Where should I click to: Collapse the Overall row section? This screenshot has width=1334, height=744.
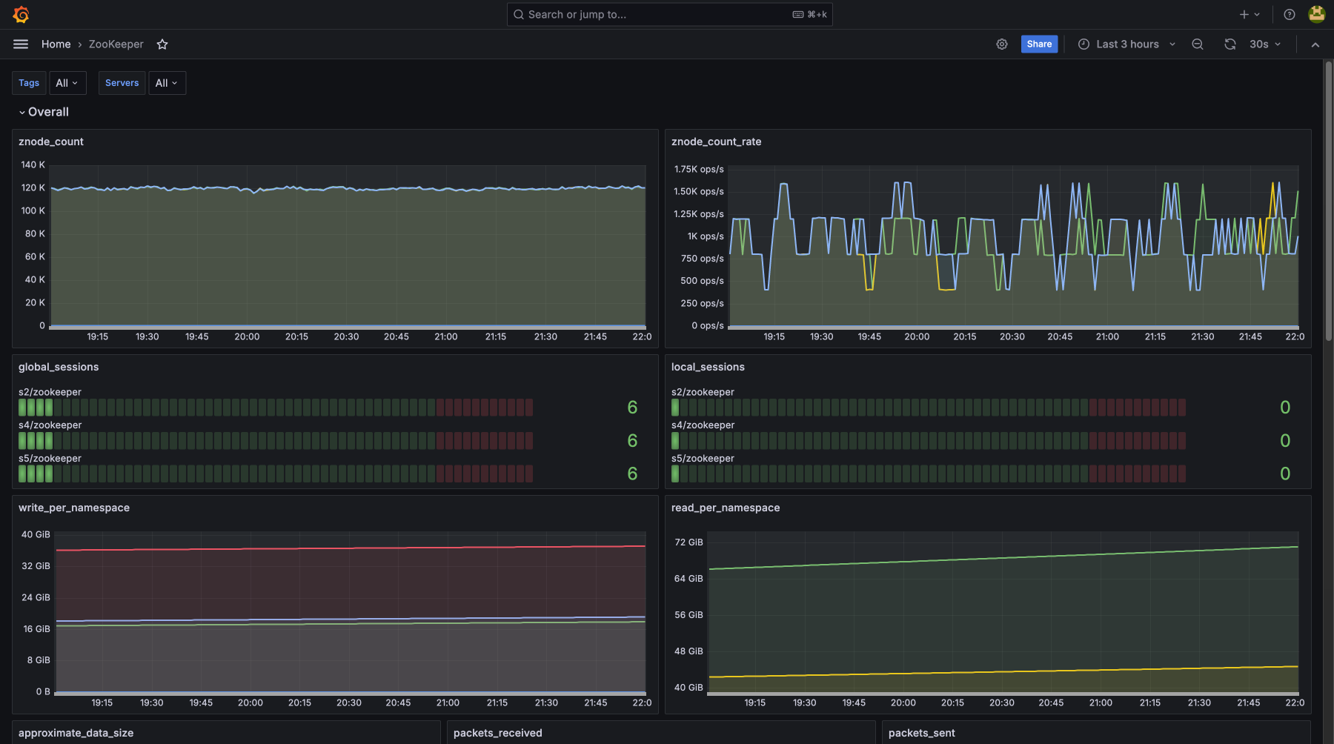(44, 112)
